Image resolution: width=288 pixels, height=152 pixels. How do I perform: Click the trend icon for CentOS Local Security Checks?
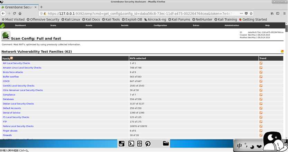pyautogui.click(x=261, y=86)
